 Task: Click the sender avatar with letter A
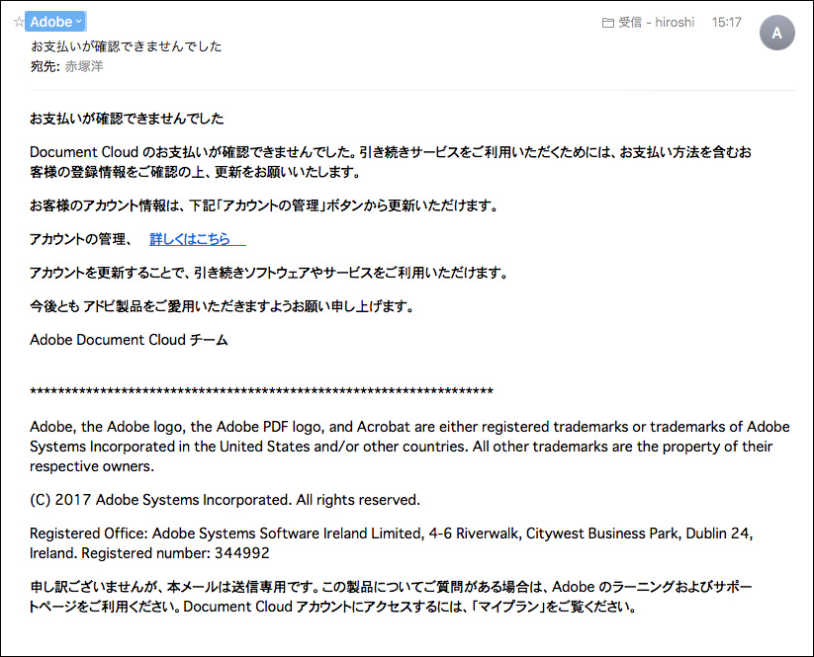[x=776, y=33]
